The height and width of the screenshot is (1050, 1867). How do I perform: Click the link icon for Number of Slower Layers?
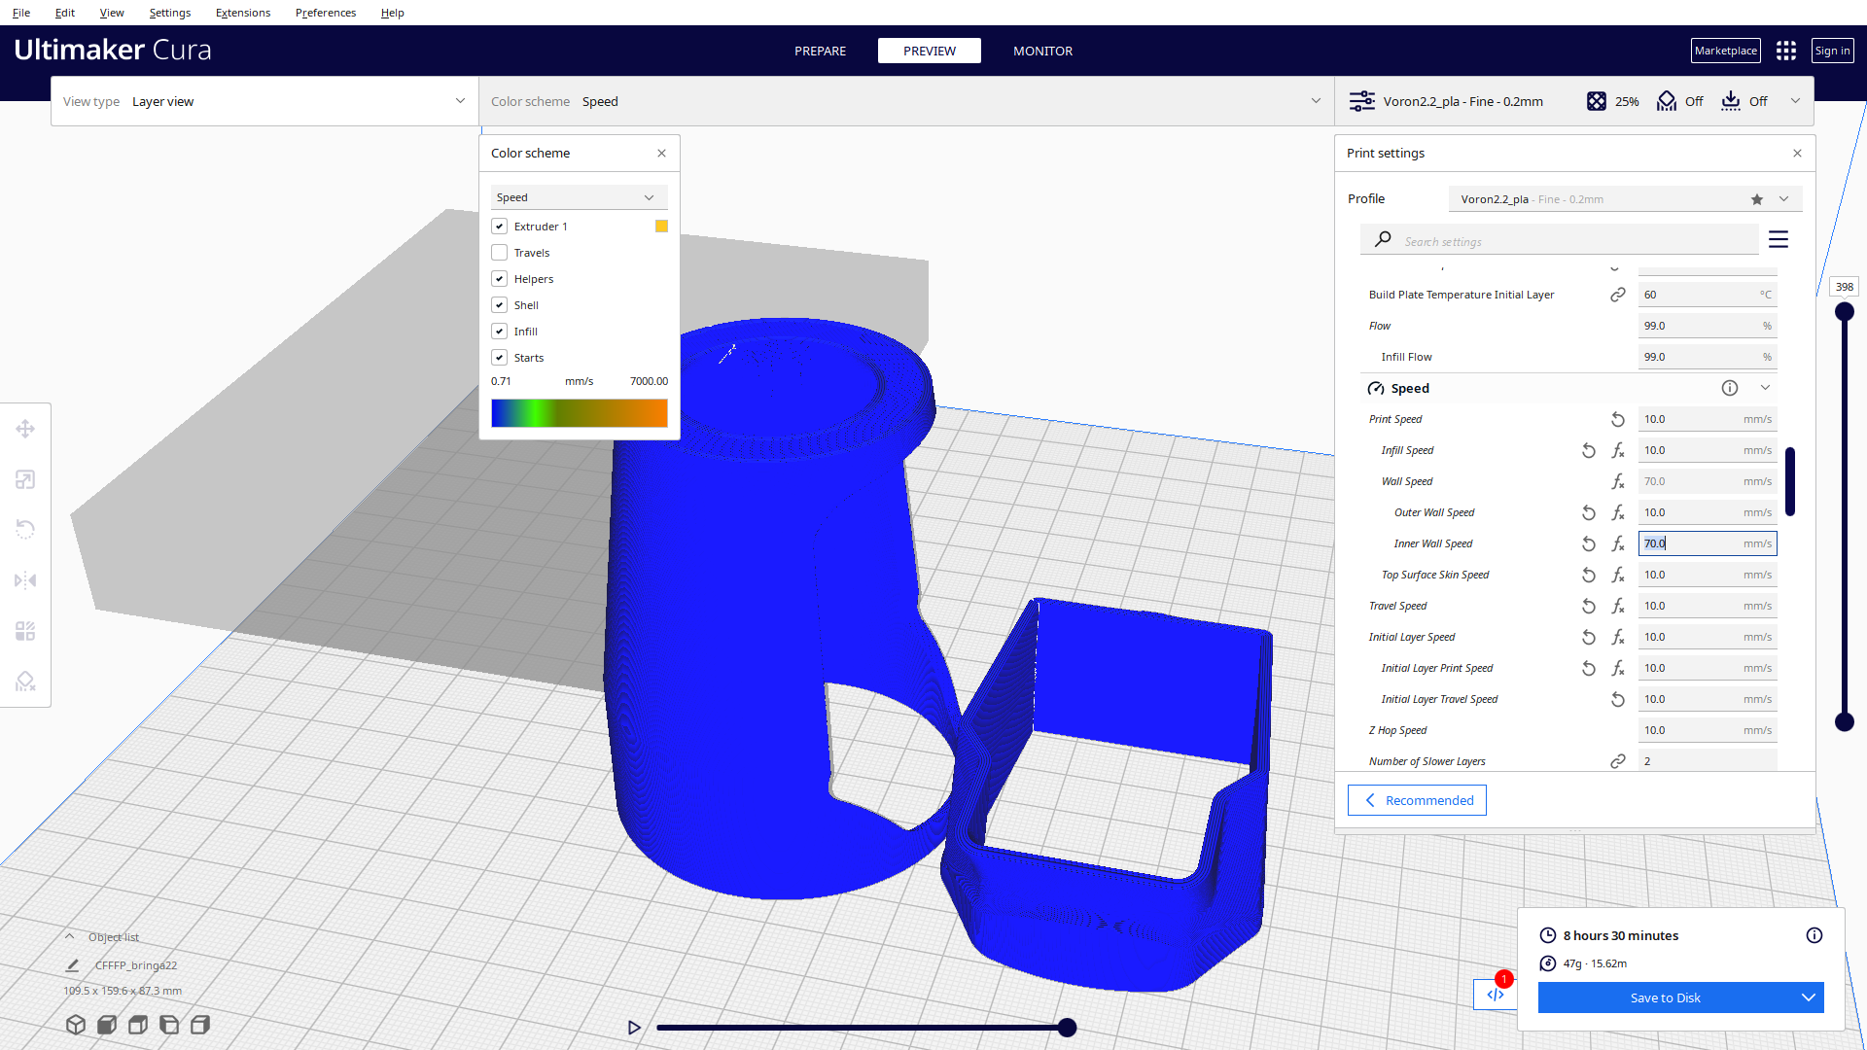pos(1618,761)
